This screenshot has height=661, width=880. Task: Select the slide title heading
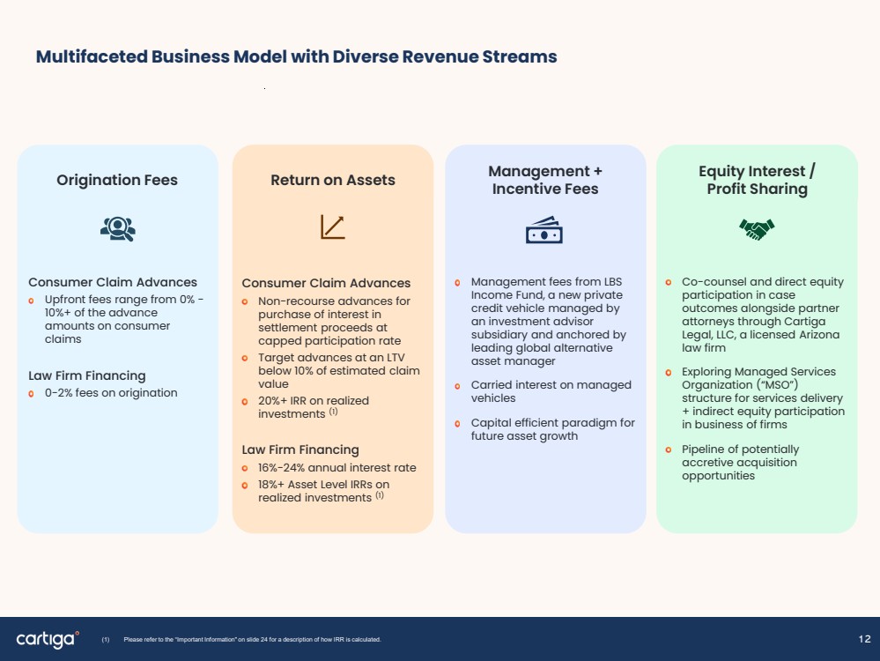[x=296, y=56]
